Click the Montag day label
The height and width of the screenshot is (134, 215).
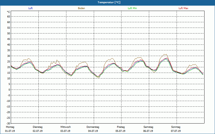coord(10,127)
